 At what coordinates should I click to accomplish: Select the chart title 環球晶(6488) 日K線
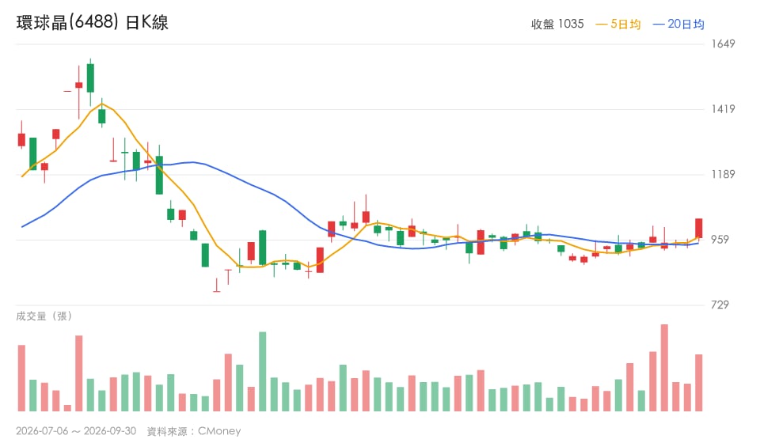pos(92,22)
